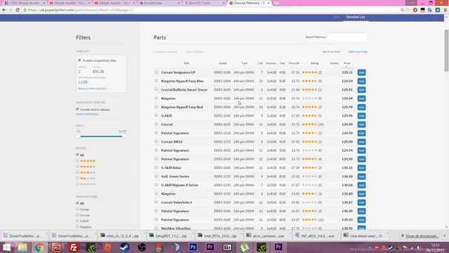This screenshot has width=449, height=253.
Task: Toggle Enable compatibility filter checkbox
Action: pyautogui.click(x=79, y=60)
